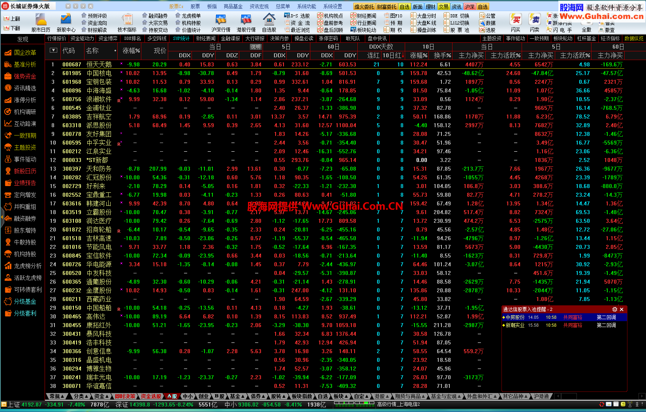Select the 中房股份 alert row
Viewport: 646px width, 412px height.
564,317
